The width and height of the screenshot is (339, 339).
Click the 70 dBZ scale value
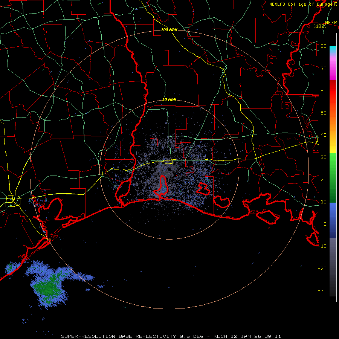click(324, 69)
